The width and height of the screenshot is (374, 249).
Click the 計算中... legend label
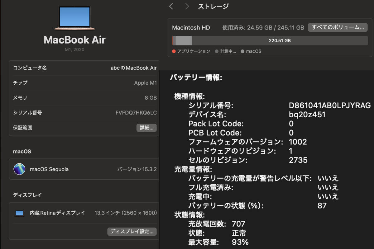[x=228, y=51]
